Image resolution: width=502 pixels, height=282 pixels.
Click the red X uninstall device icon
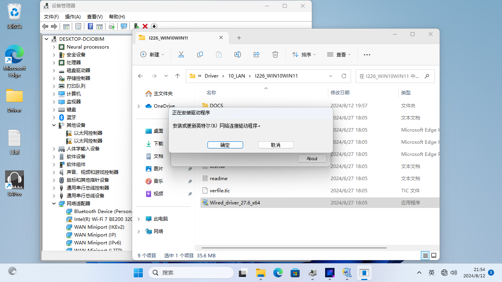145,26
